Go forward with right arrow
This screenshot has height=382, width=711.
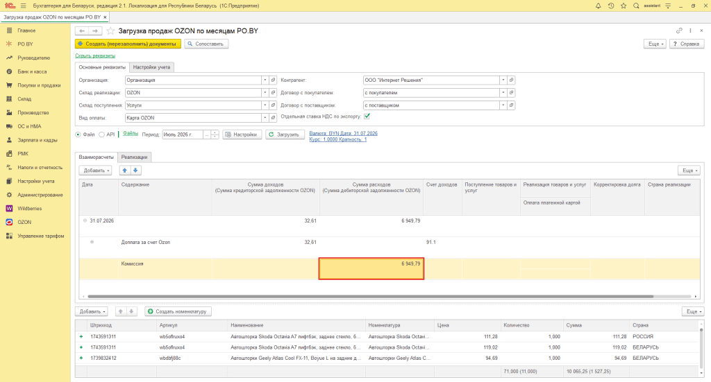(x=94, y=31)
